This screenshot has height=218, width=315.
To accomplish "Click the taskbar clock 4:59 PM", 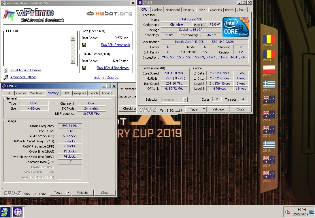I will point(300,210).
